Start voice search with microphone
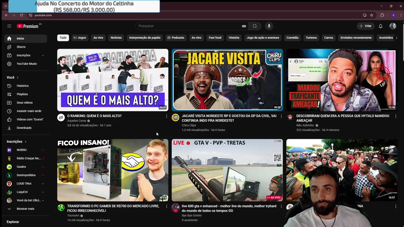 point(269,26)
